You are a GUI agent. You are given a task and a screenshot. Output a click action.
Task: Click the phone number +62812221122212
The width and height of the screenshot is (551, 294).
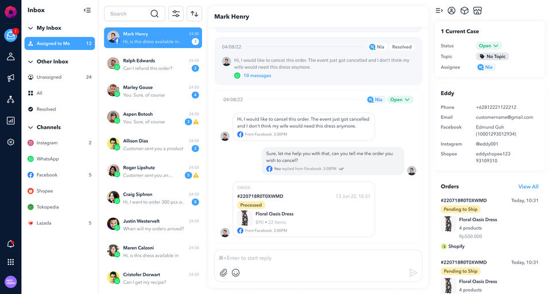[496, 107]
